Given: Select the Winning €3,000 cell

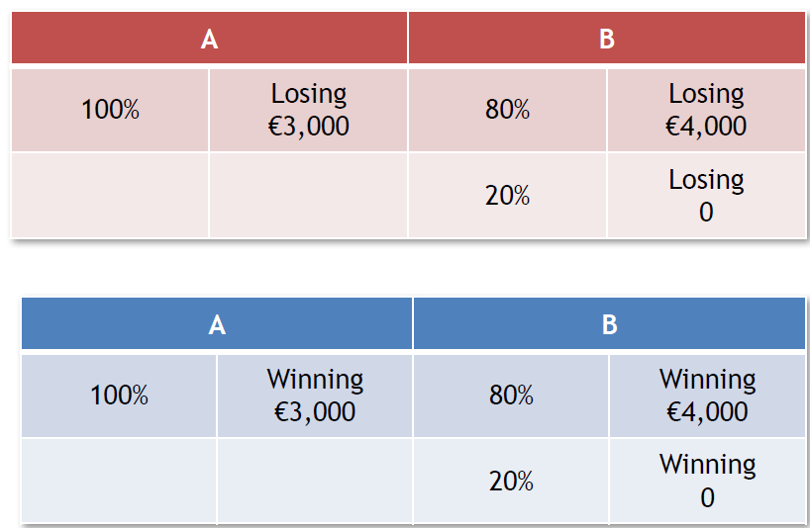Looking at the screenshot, I should coord(315,396).
